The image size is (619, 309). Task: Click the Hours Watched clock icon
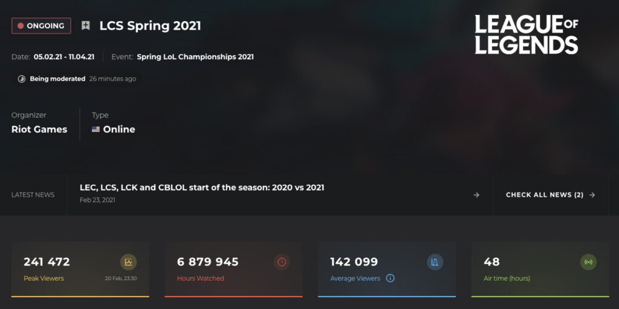click(x=282, y=262)
